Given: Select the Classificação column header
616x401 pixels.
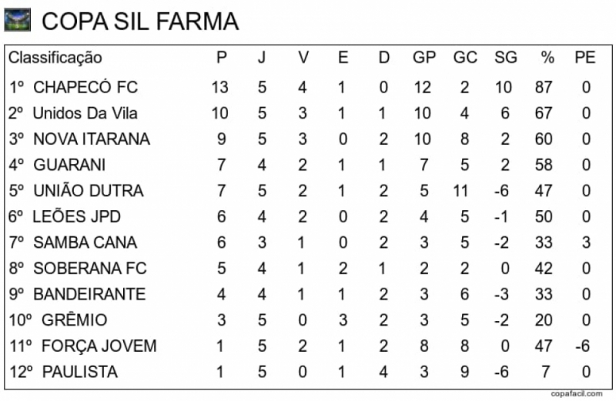Looking at the screenshot, I should click(x=55, y=58).
